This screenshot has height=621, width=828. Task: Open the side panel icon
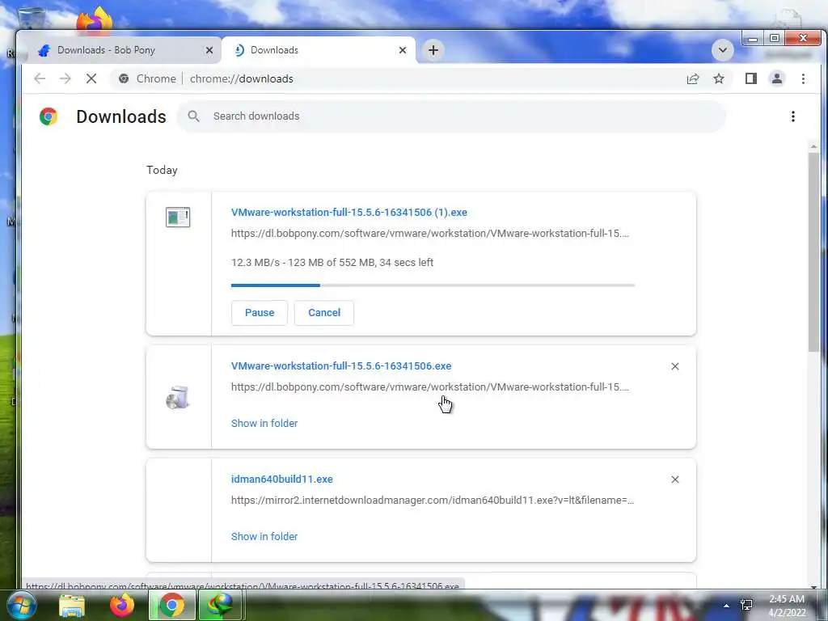751,78
